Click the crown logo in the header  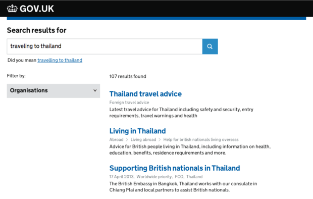point(12,9)
